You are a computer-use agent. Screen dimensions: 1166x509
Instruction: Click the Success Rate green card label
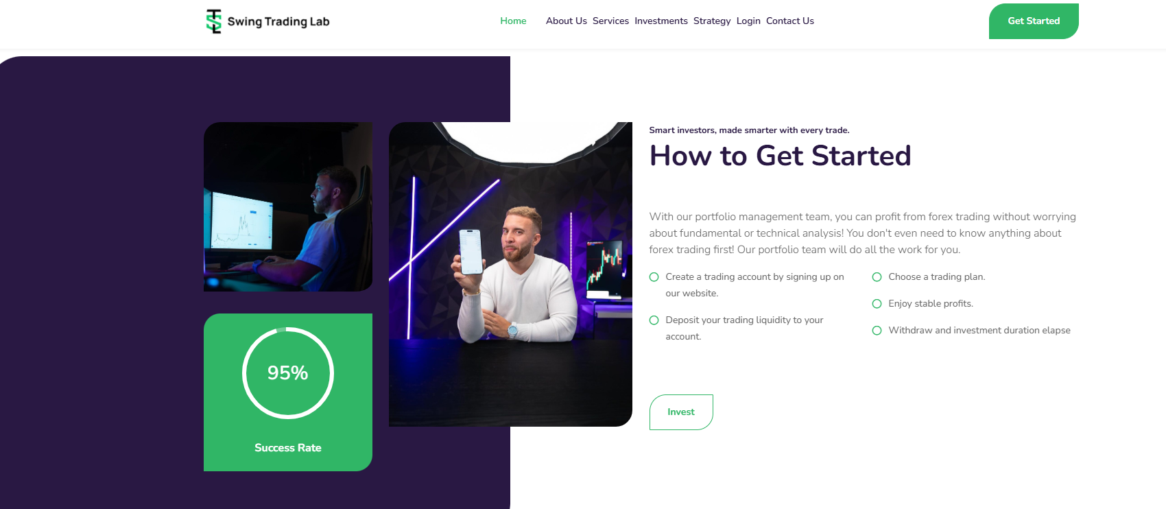(x=288, y=448)
